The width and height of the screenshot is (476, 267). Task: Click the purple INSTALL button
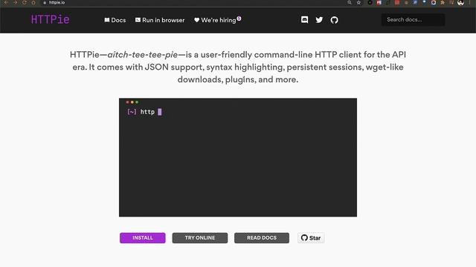click(x=142, y=238)
